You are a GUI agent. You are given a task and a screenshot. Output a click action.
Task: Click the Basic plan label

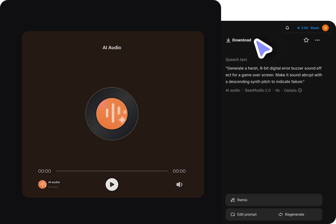pyautogui.click(x=315, y=28)
